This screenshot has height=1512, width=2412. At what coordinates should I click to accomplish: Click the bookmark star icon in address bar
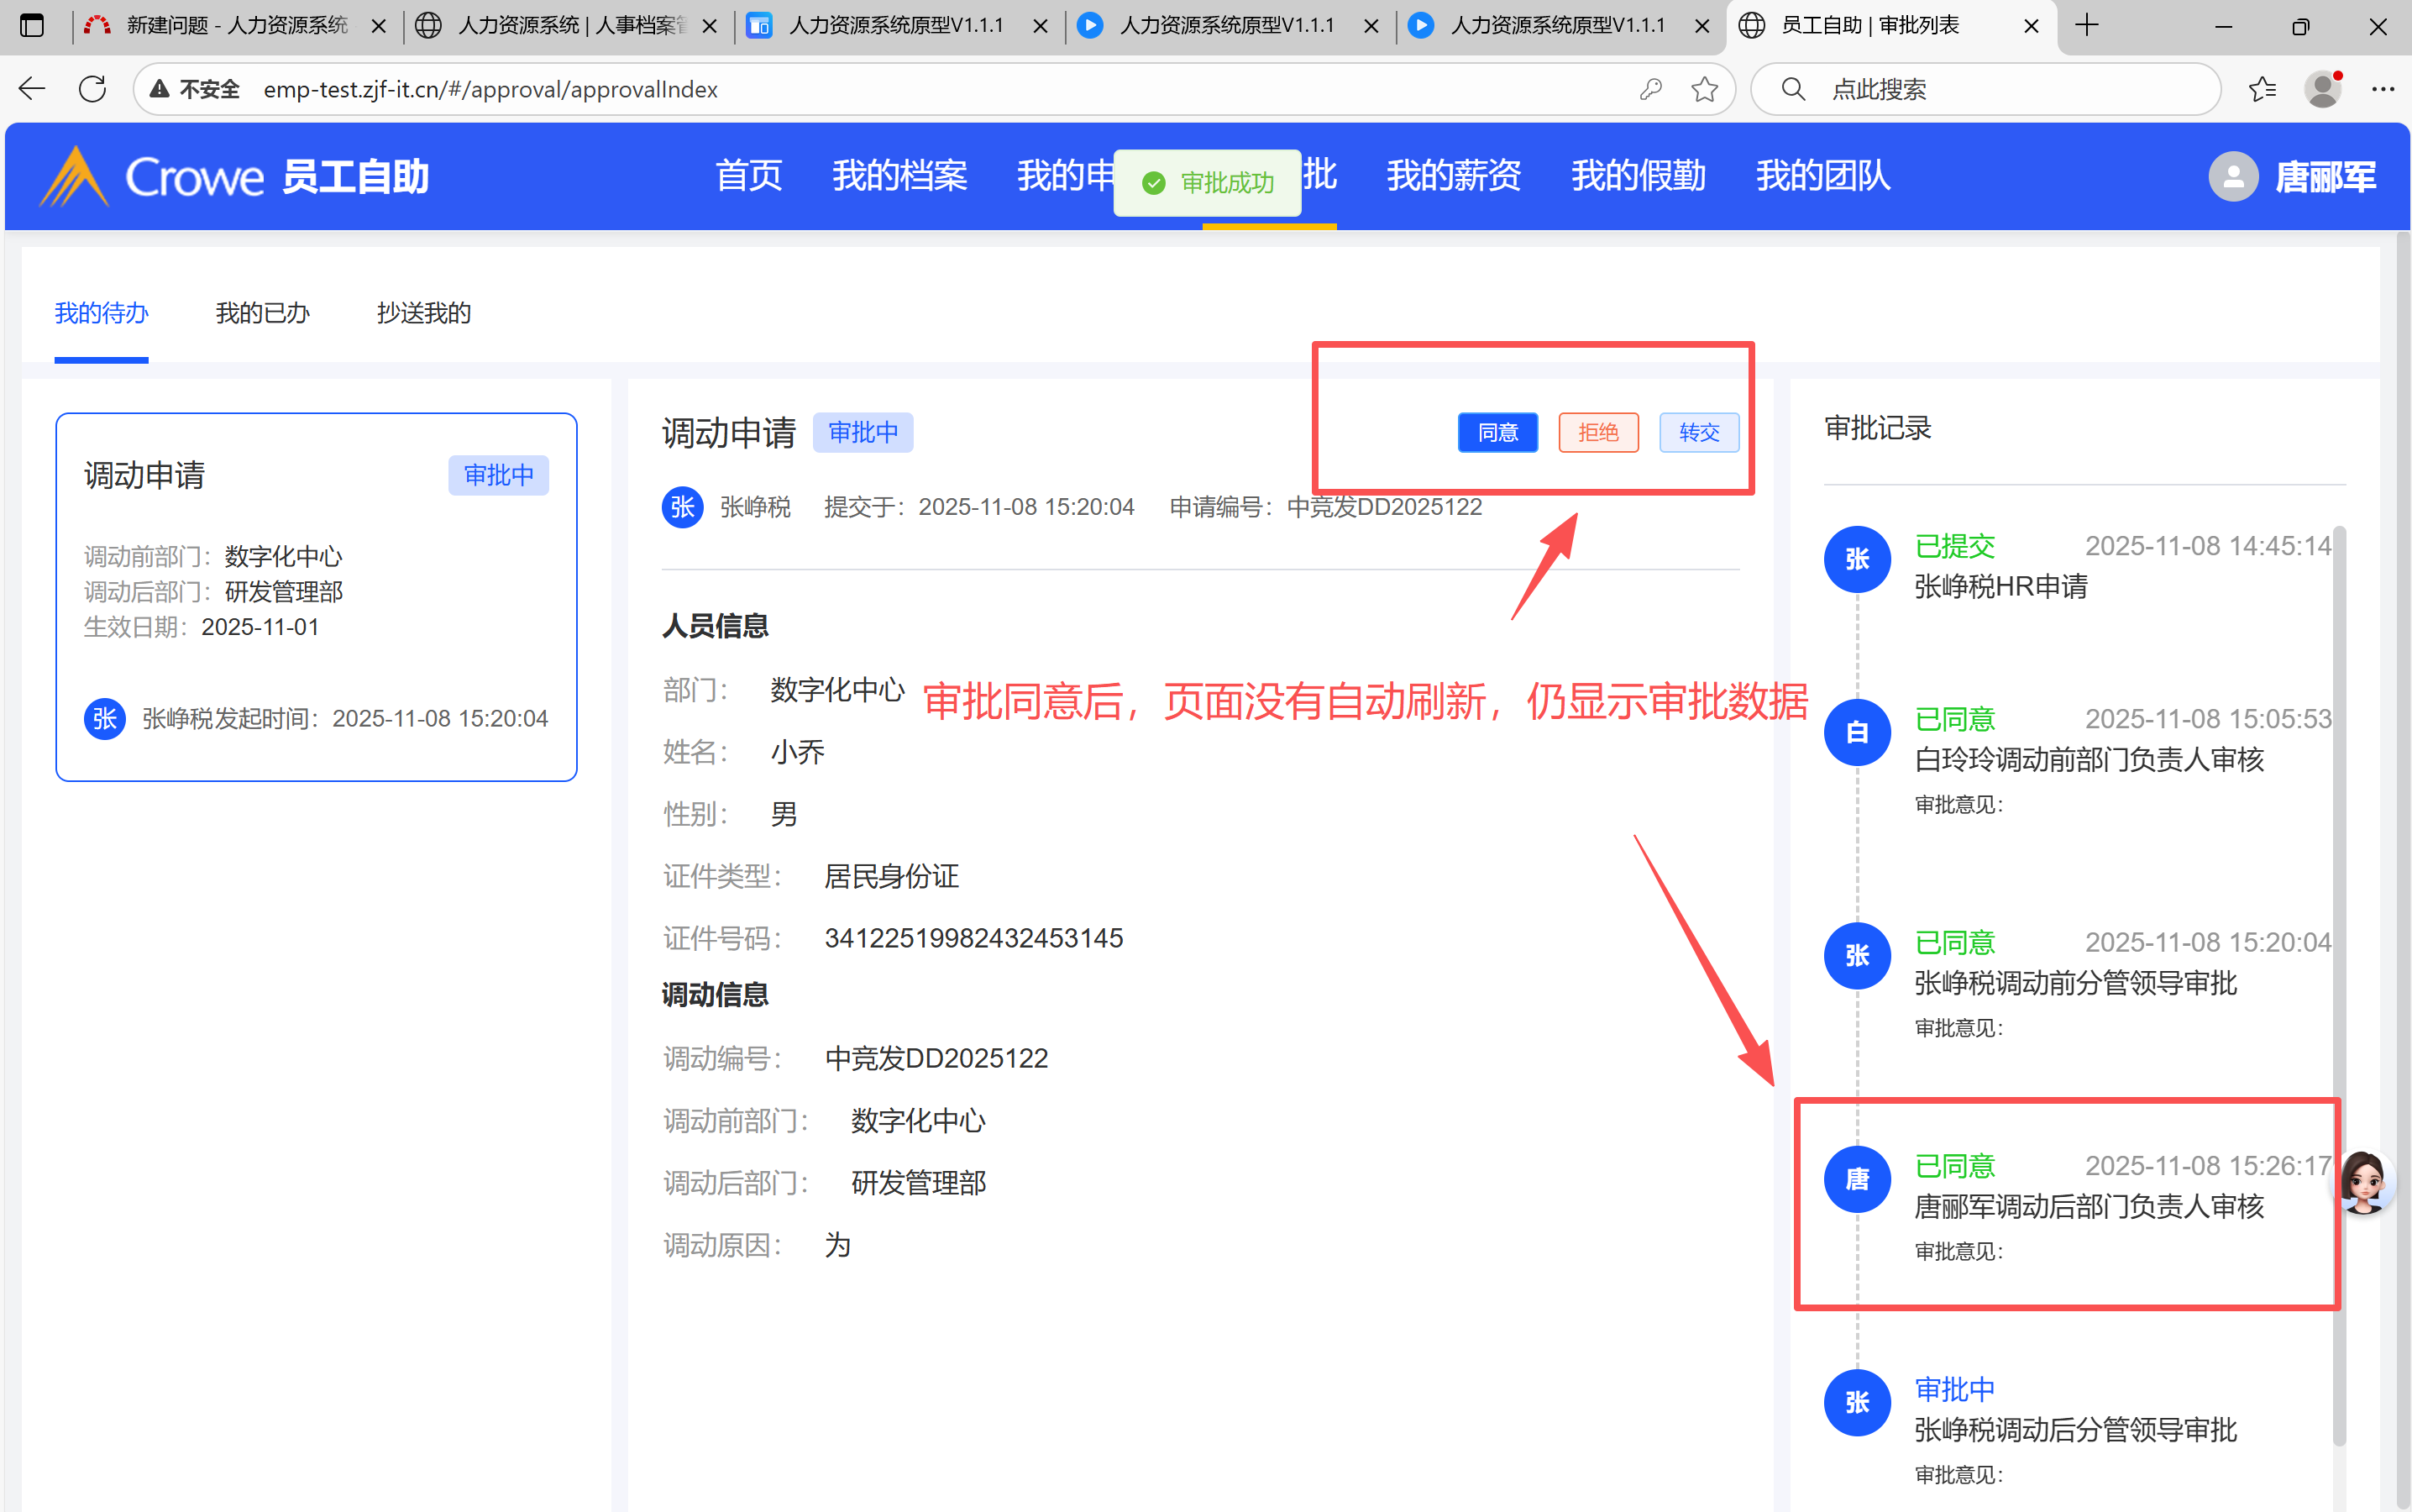tap(1704, 89)
